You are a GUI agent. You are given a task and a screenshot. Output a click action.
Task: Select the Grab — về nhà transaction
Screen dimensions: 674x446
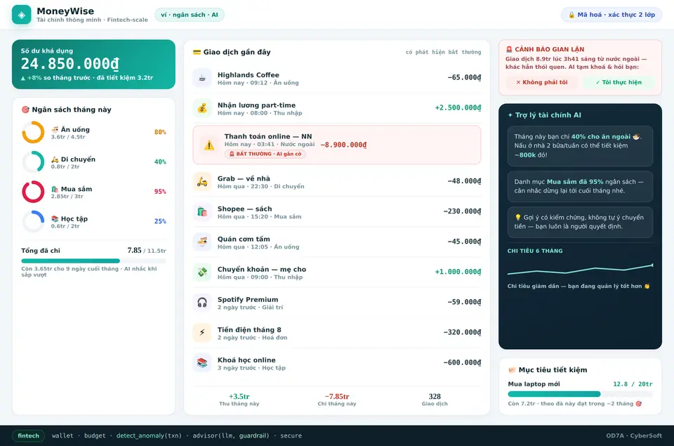tap(337, 182)
